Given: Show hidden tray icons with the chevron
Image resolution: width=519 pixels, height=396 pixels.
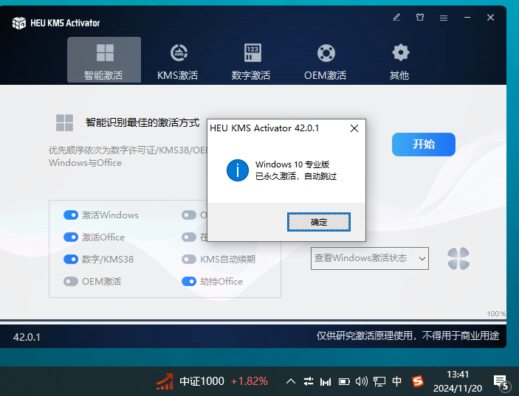Looking at the screenshot, I should coord(291,381).
